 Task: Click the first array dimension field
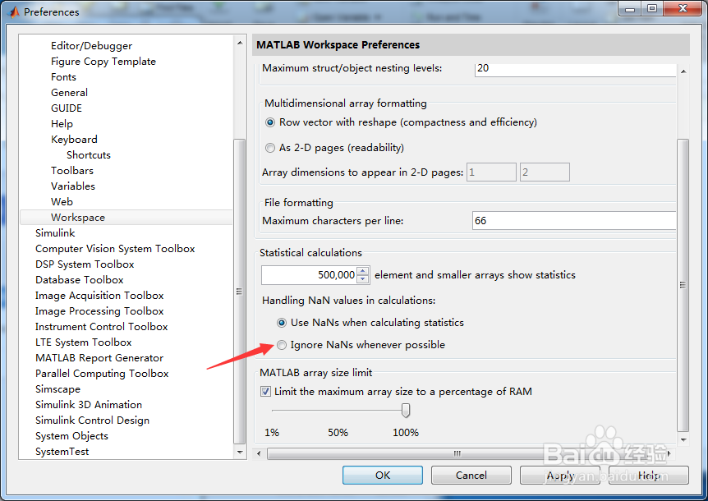[x=491, y=172]
